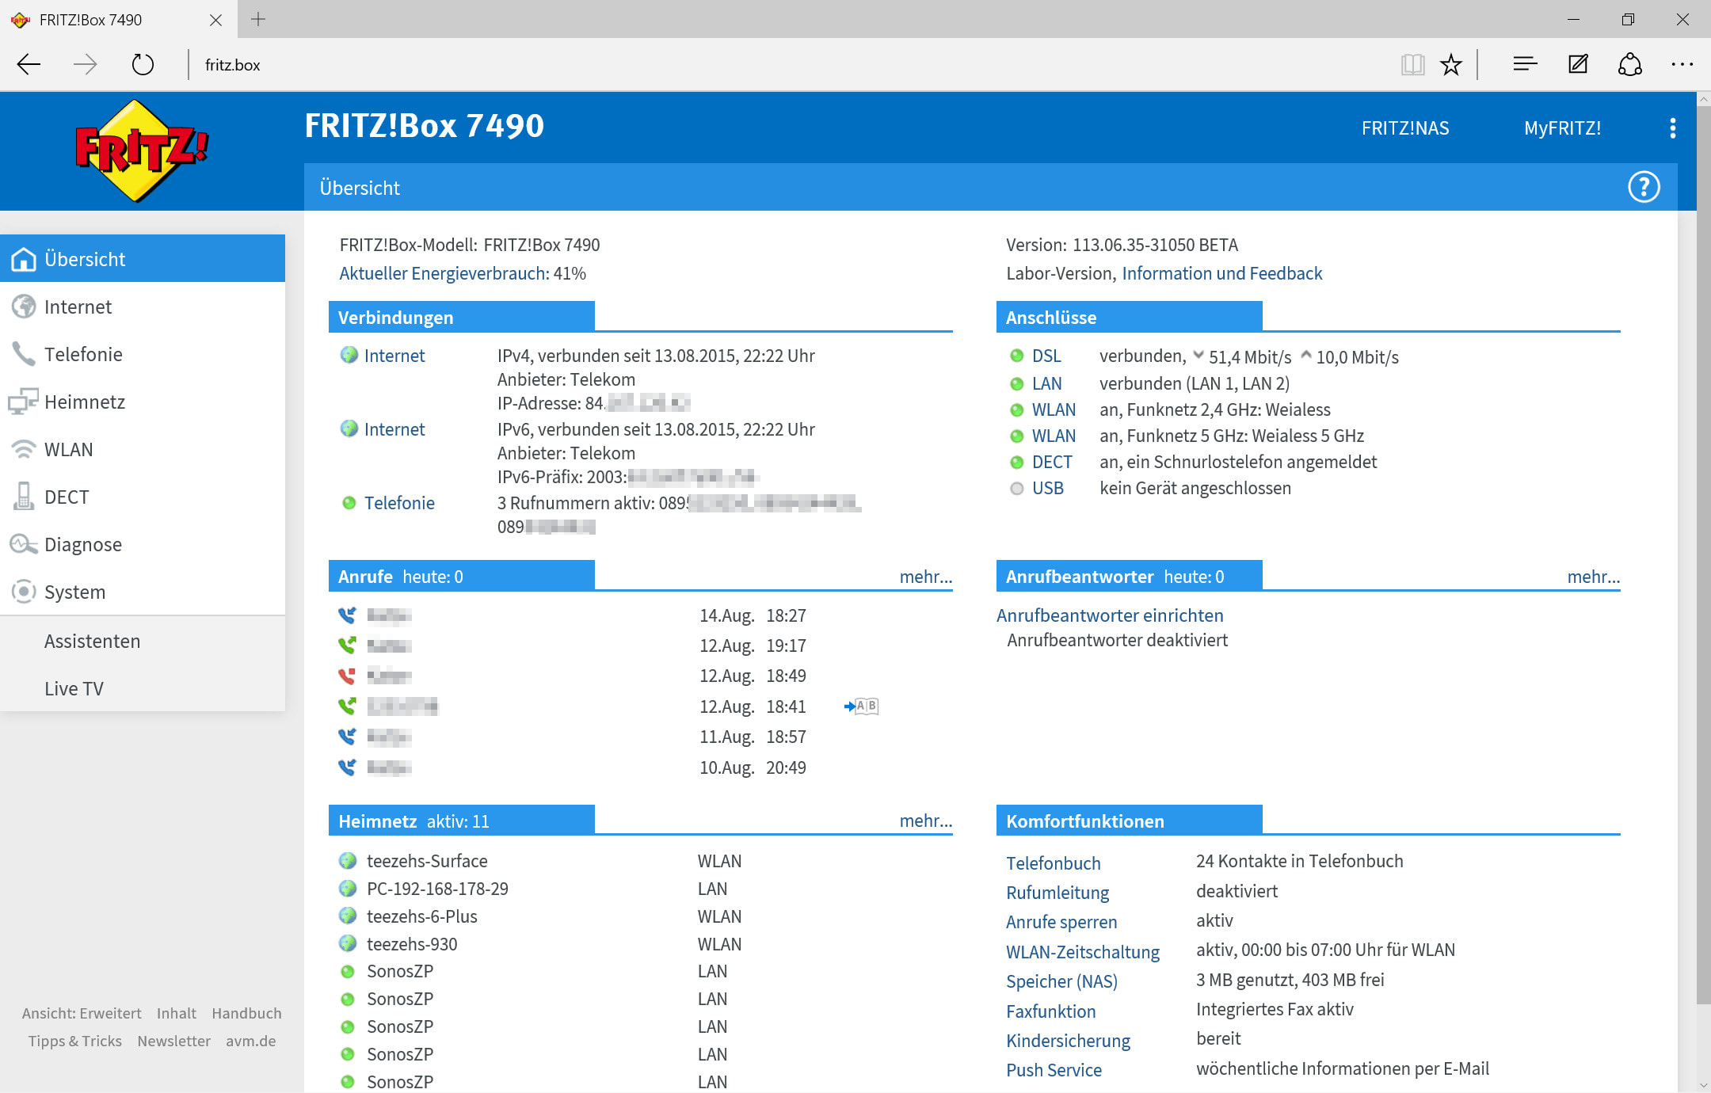
Task: Show more devices via Heimnetz mehr...
Action: 925,821
